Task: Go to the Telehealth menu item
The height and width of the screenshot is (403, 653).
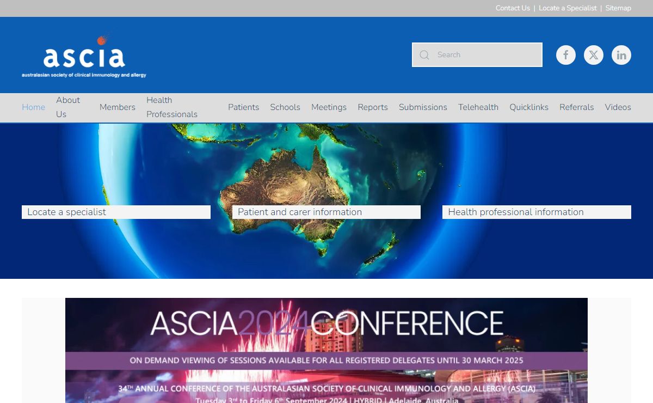Action: [x=478, y=107]
